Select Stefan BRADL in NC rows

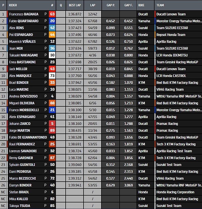tap(19, 192)
